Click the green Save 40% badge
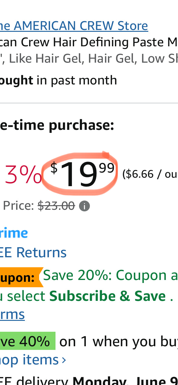Image resolution: width=178 pixels, height=385 pixels. tap(28, 341)
